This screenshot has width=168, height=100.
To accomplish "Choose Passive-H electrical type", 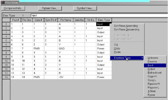I will click(154, 84).
